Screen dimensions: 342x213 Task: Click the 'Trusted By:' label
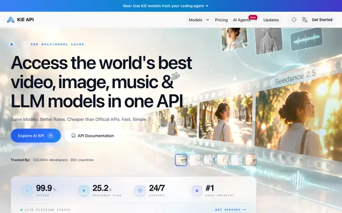tap(20, 160)
